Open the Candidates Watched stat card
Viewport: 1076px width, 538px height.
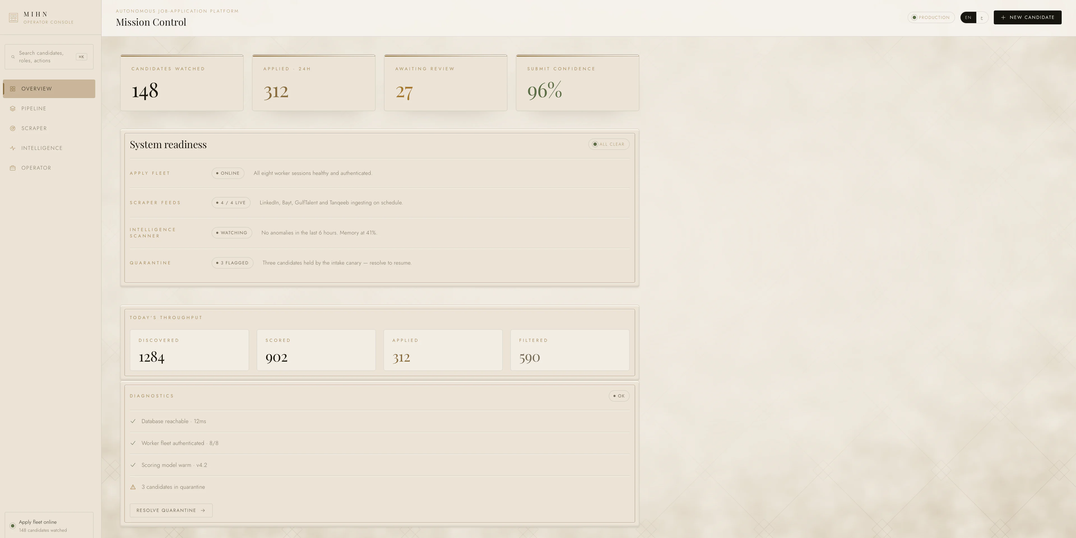182,83
